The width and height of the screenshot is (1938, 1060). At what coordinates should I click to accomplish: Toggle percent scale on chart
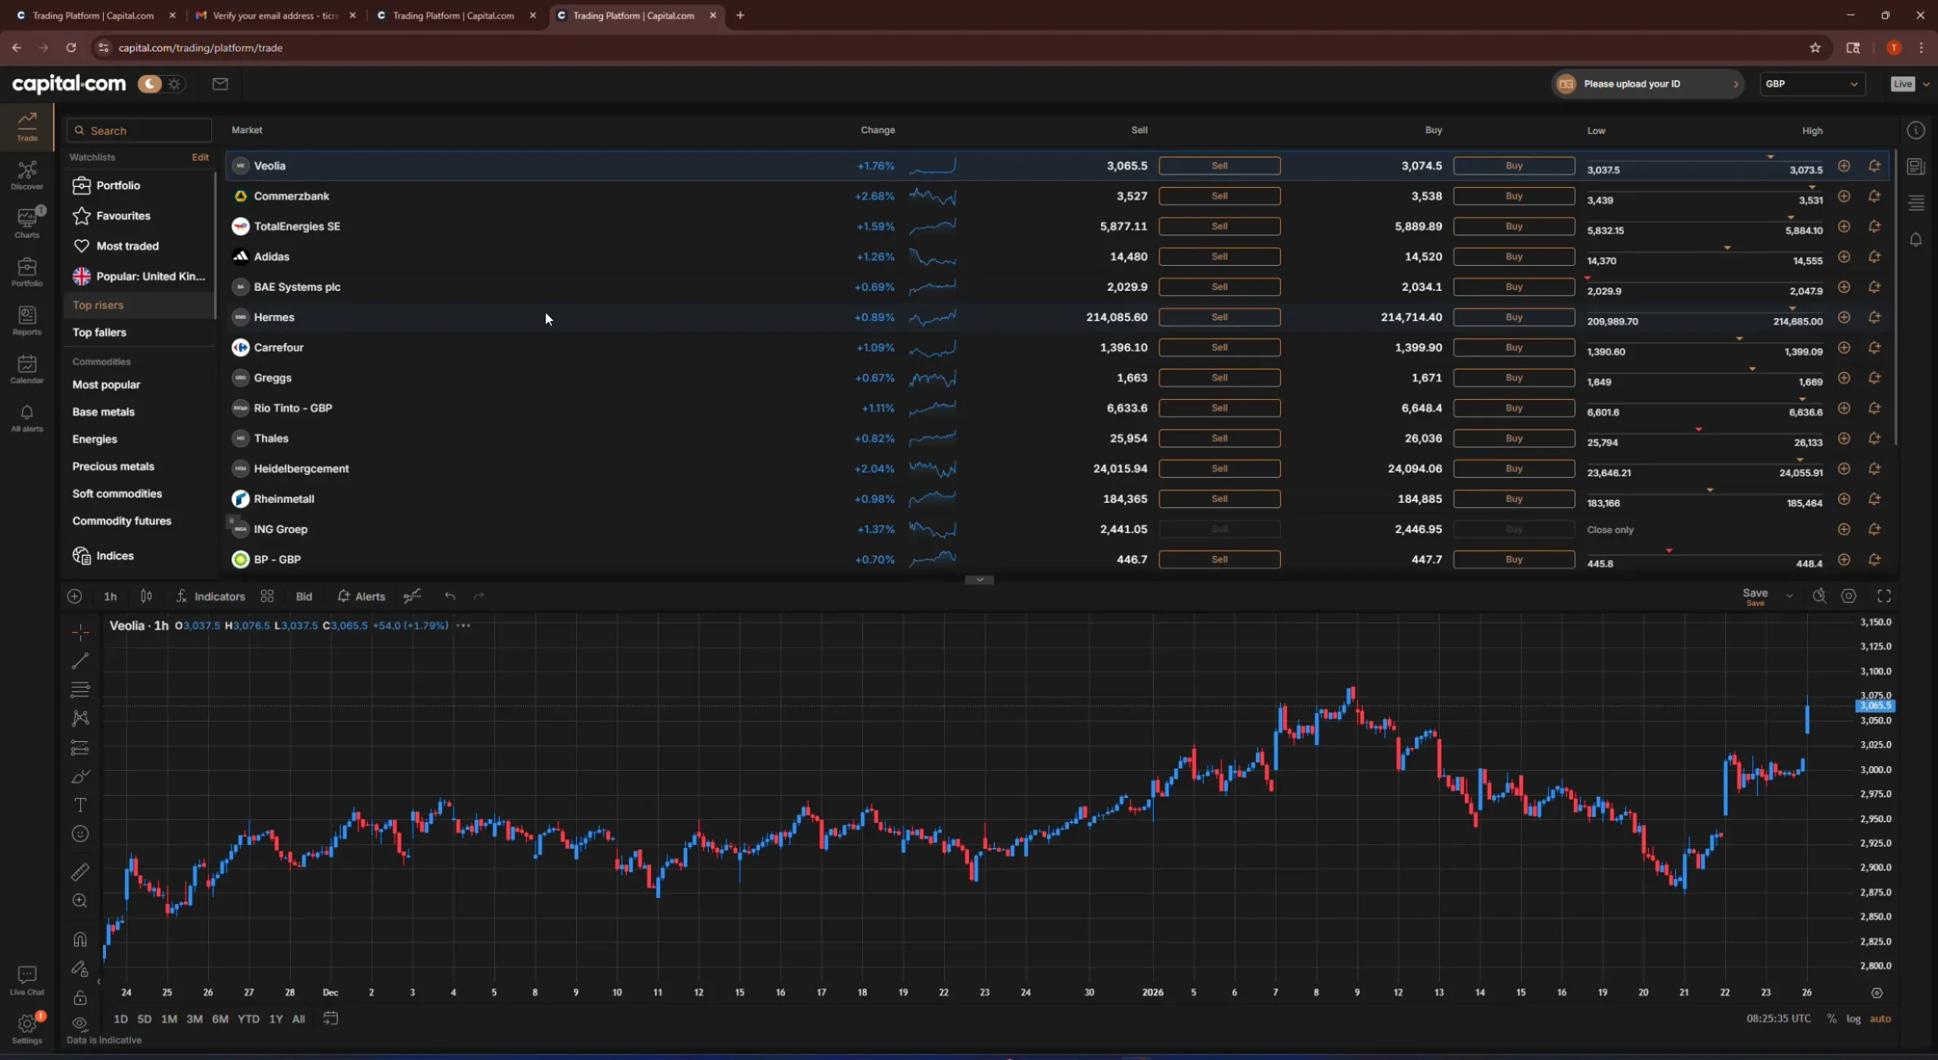[1832, 1019]
